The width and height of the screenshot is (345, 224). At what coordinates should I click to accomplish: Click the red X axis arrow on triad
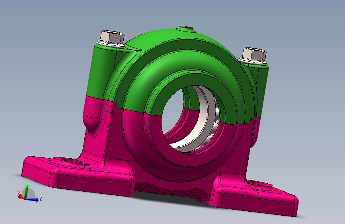pyautogui.click(x=21, y=197)
